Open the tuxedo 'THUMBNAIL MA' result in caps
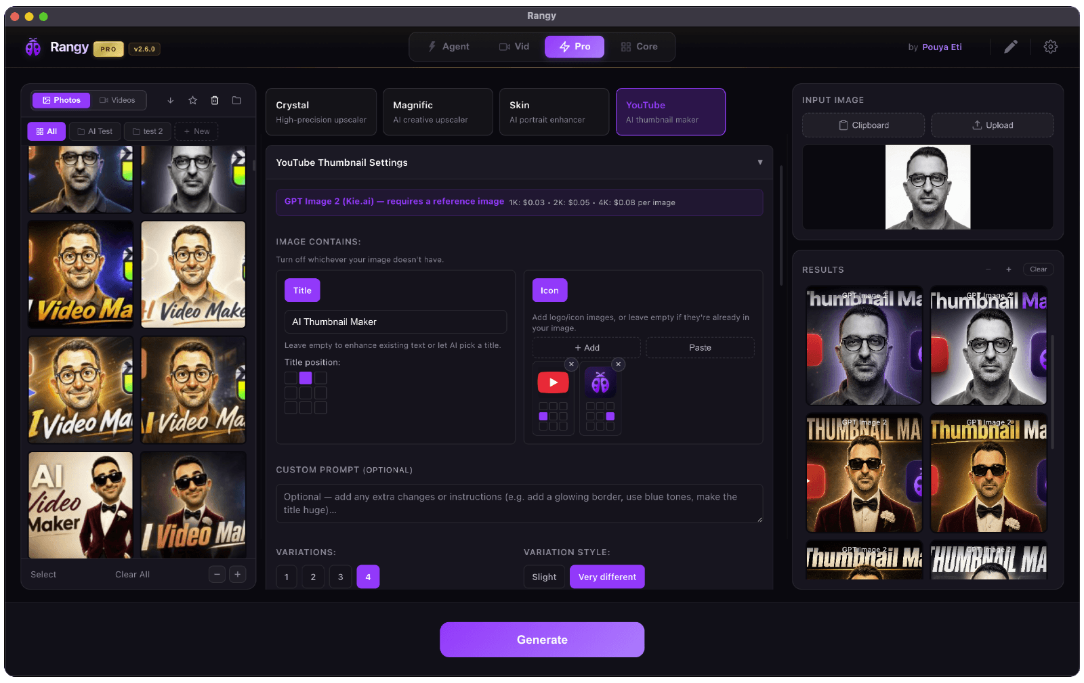Viewport: 1084px width, 683px height. click(x=864, y=473)
